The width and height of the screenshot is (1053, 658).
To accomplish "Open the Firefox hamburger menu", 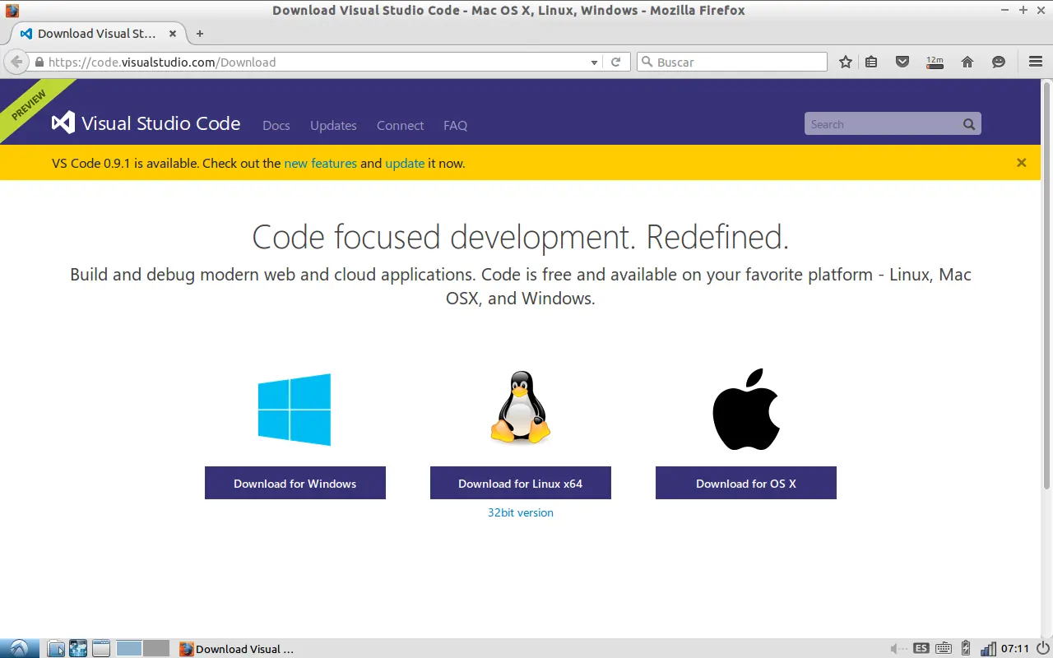I will tap(1036, 62).
